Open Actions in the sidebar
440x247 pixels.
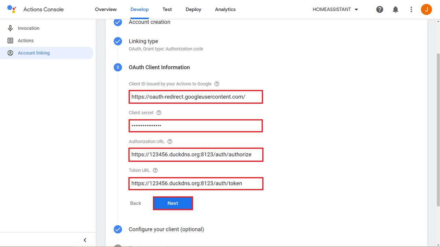coord(47,40)
